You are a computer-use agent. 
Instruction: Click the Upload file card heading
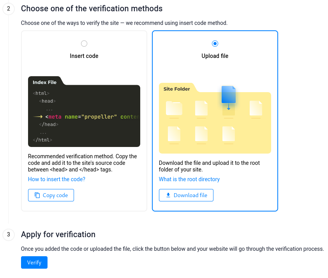point(215,56)
